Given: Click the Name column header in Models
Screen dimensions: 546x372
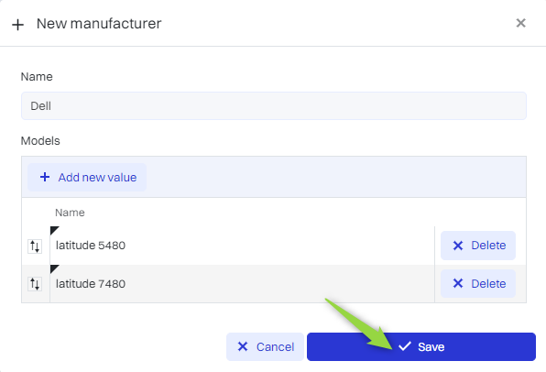Looking at the screenshot, I should pyautogui.click(x=70, y=213).
